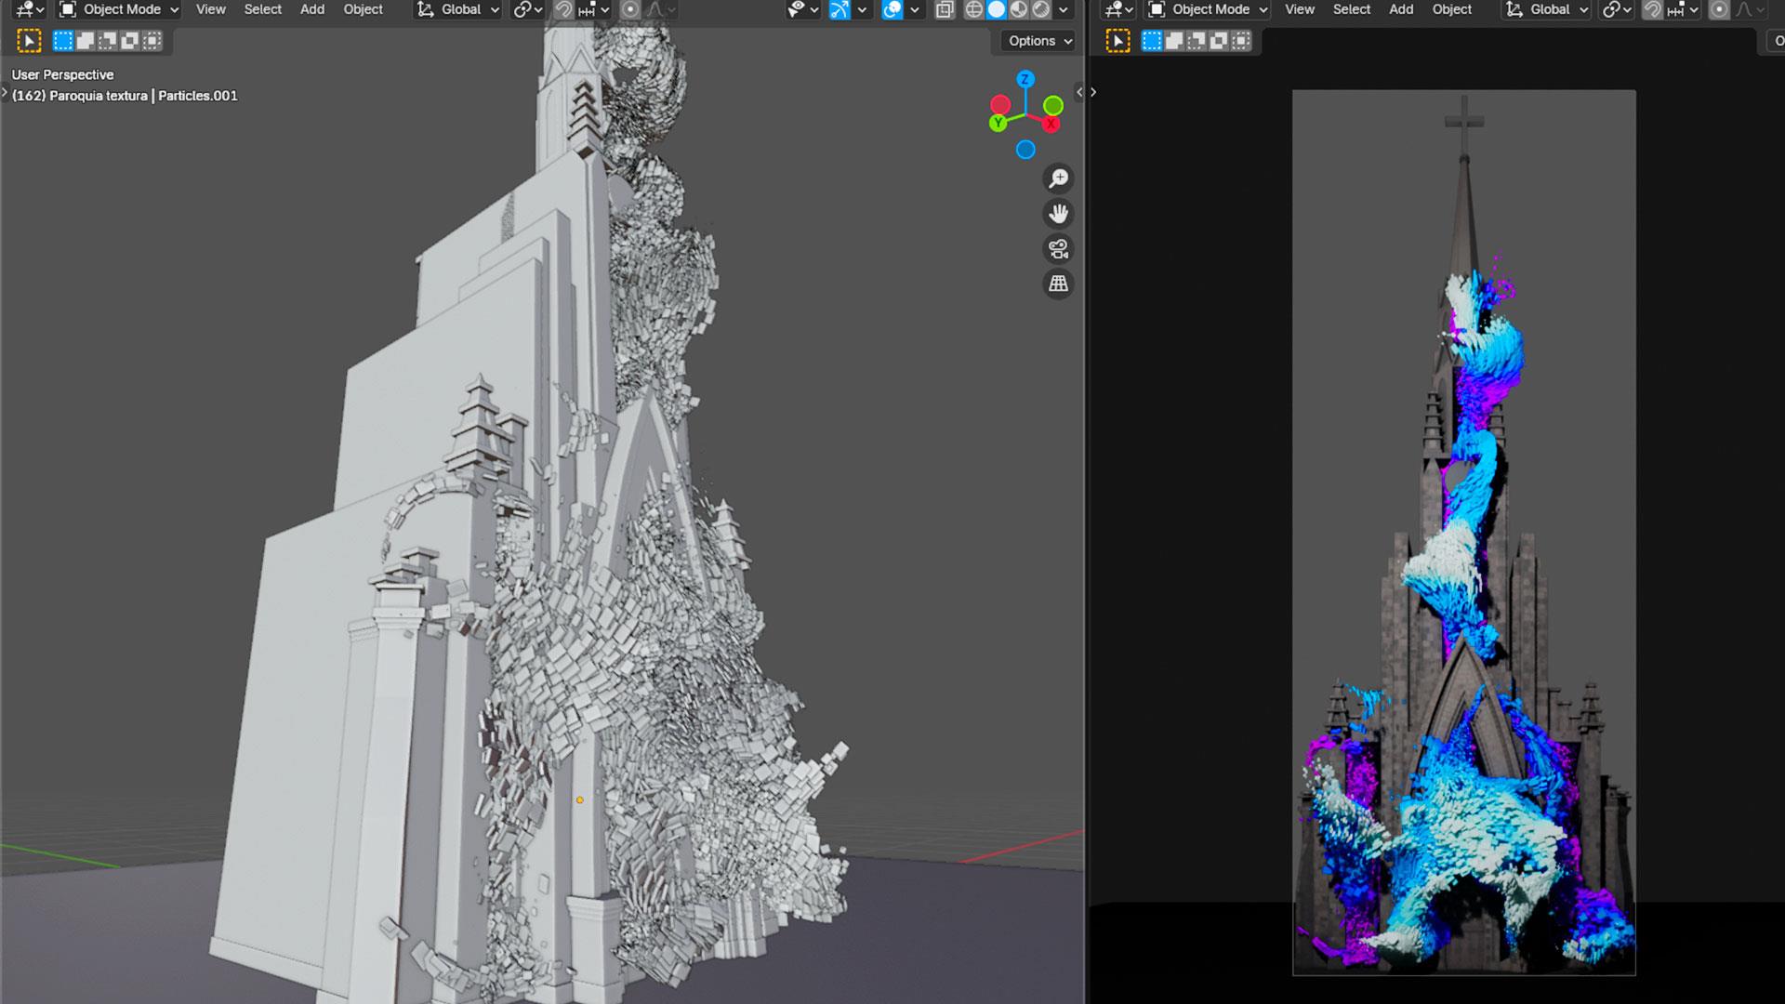The image size is (1785, 1004).
Task: Toggle camera view with camera icon
Action: [x=1058, y=249]
